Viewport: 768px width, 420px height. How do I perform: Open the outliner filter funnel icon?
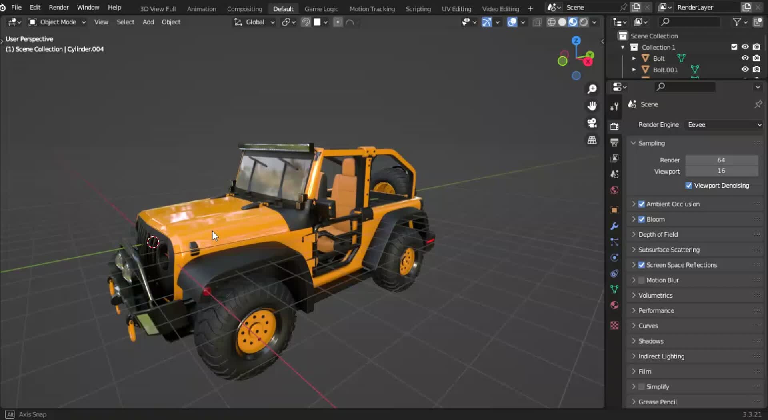pos(737,22)
